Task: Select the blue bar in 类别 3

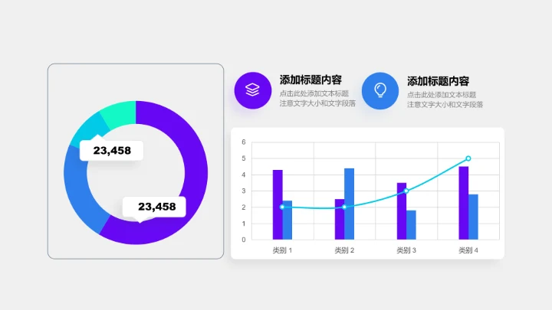Action: click(x=411, y=224)
